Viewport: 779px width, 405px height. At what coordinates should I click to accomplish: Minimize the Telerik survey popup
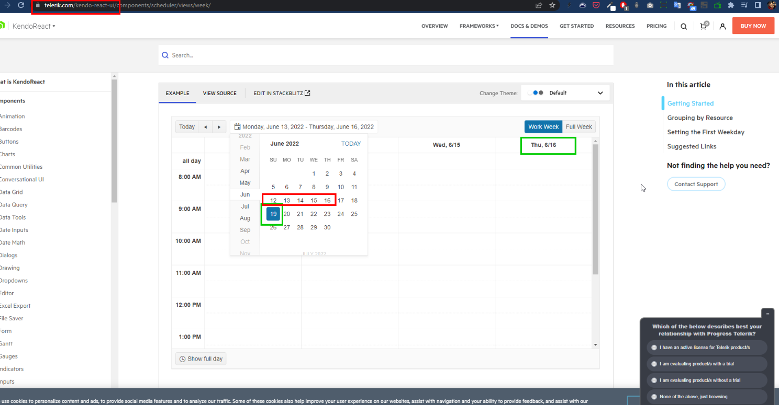(x=767, y=314)
